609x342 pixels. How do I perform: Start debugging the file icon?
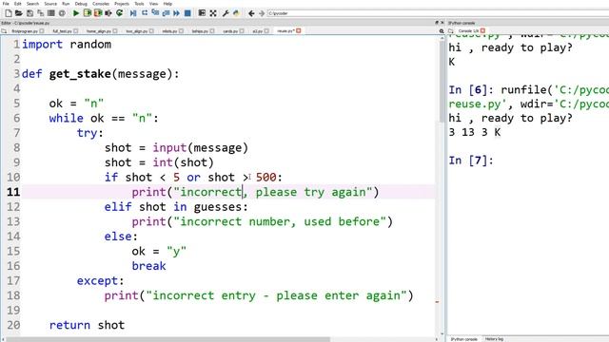coord(133,13)
